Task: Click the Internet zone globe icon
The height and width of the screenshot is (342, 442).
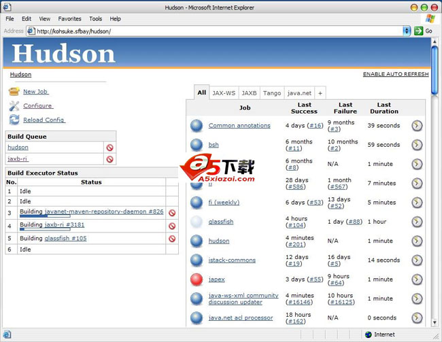Action: point(368,335)
